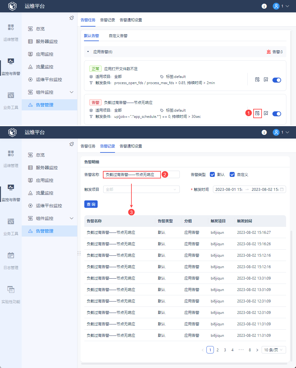Screen dimensions: 296x368
Task: Click pin icon above 总览 on 告警记录 page
Action: point(72,144)
